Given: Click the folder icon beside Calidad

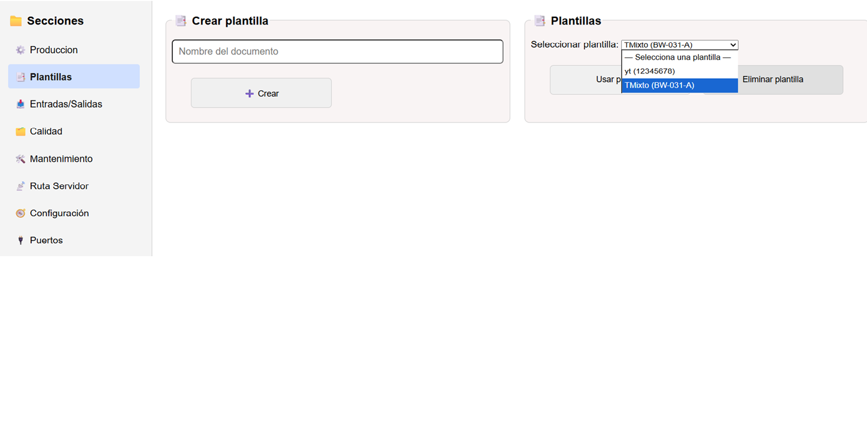Looking at the screenshot, I should click(x=20, y=131).
